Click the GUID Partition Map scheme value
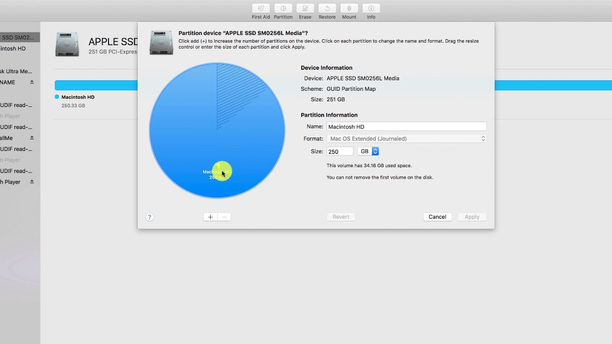612x344 pixels. click(x=351, y=89)
